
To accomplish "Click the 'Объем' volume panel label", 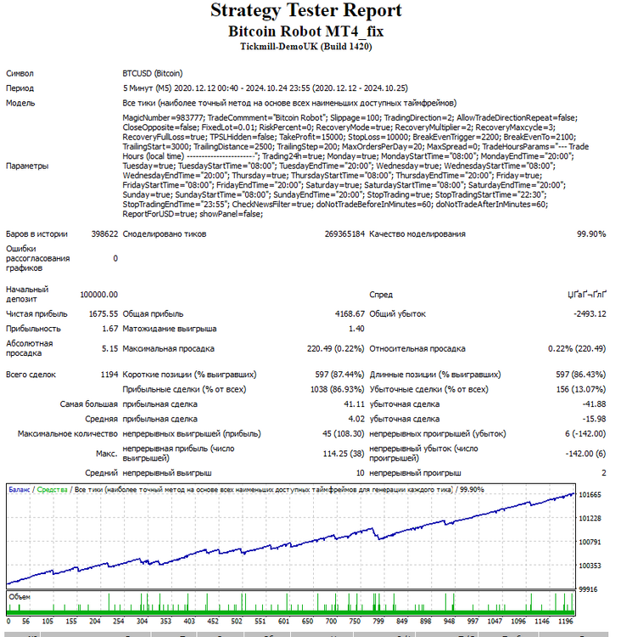I will (x=20, y=597).
